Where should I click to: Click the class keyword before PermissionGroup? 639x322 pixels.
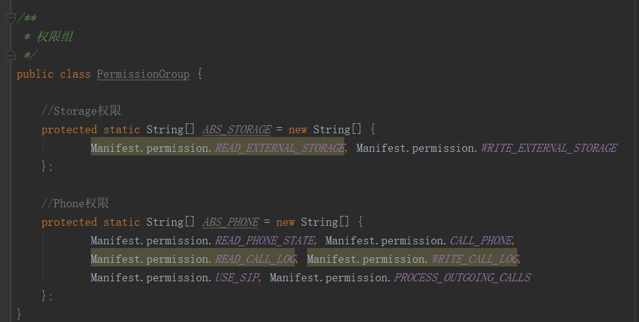click(x=75, y=74)
